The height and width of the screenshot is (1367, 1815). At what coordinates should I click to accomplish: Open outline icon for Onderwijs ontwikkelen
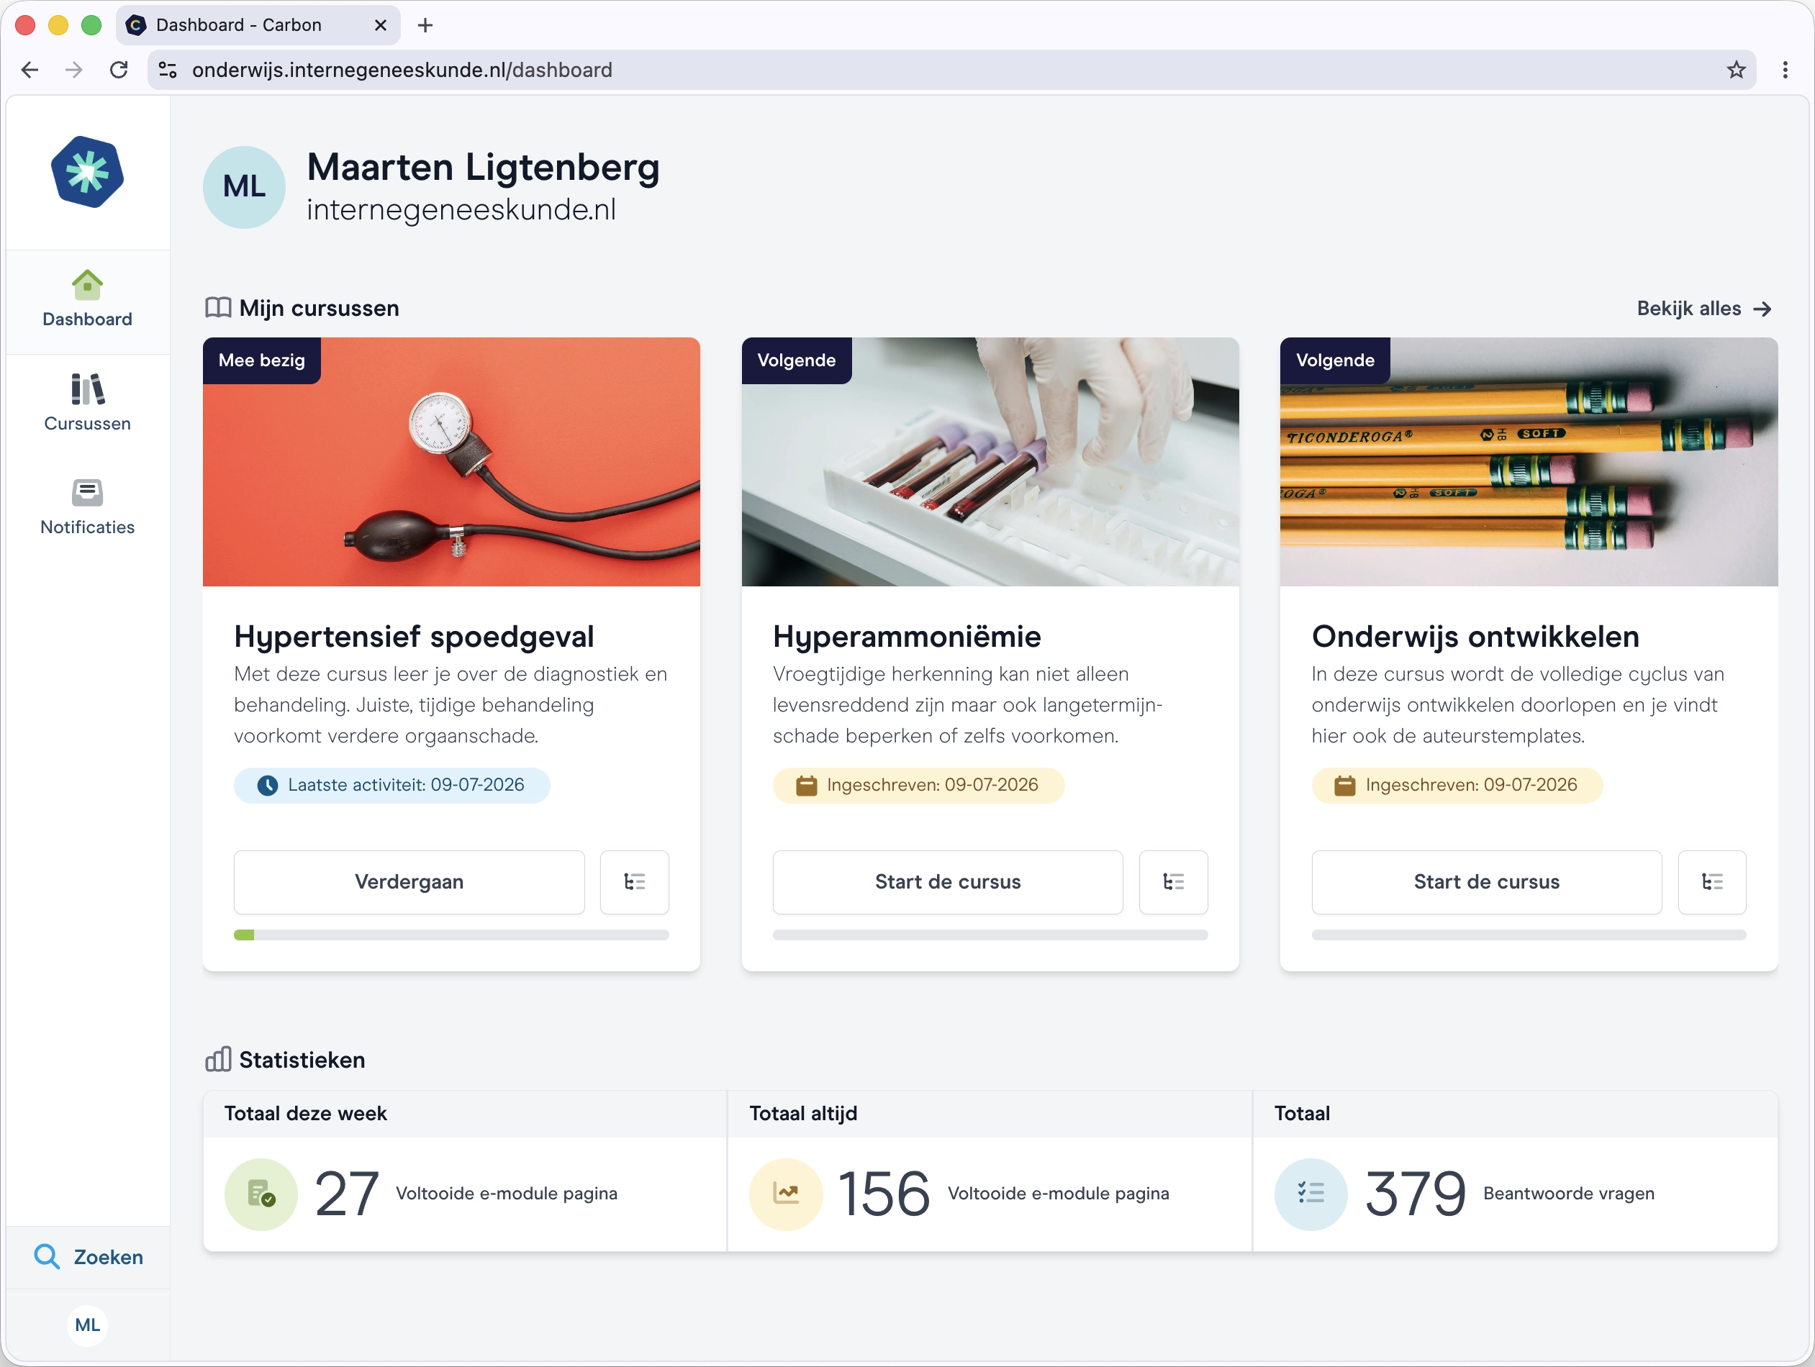[x=1711, y=881]
